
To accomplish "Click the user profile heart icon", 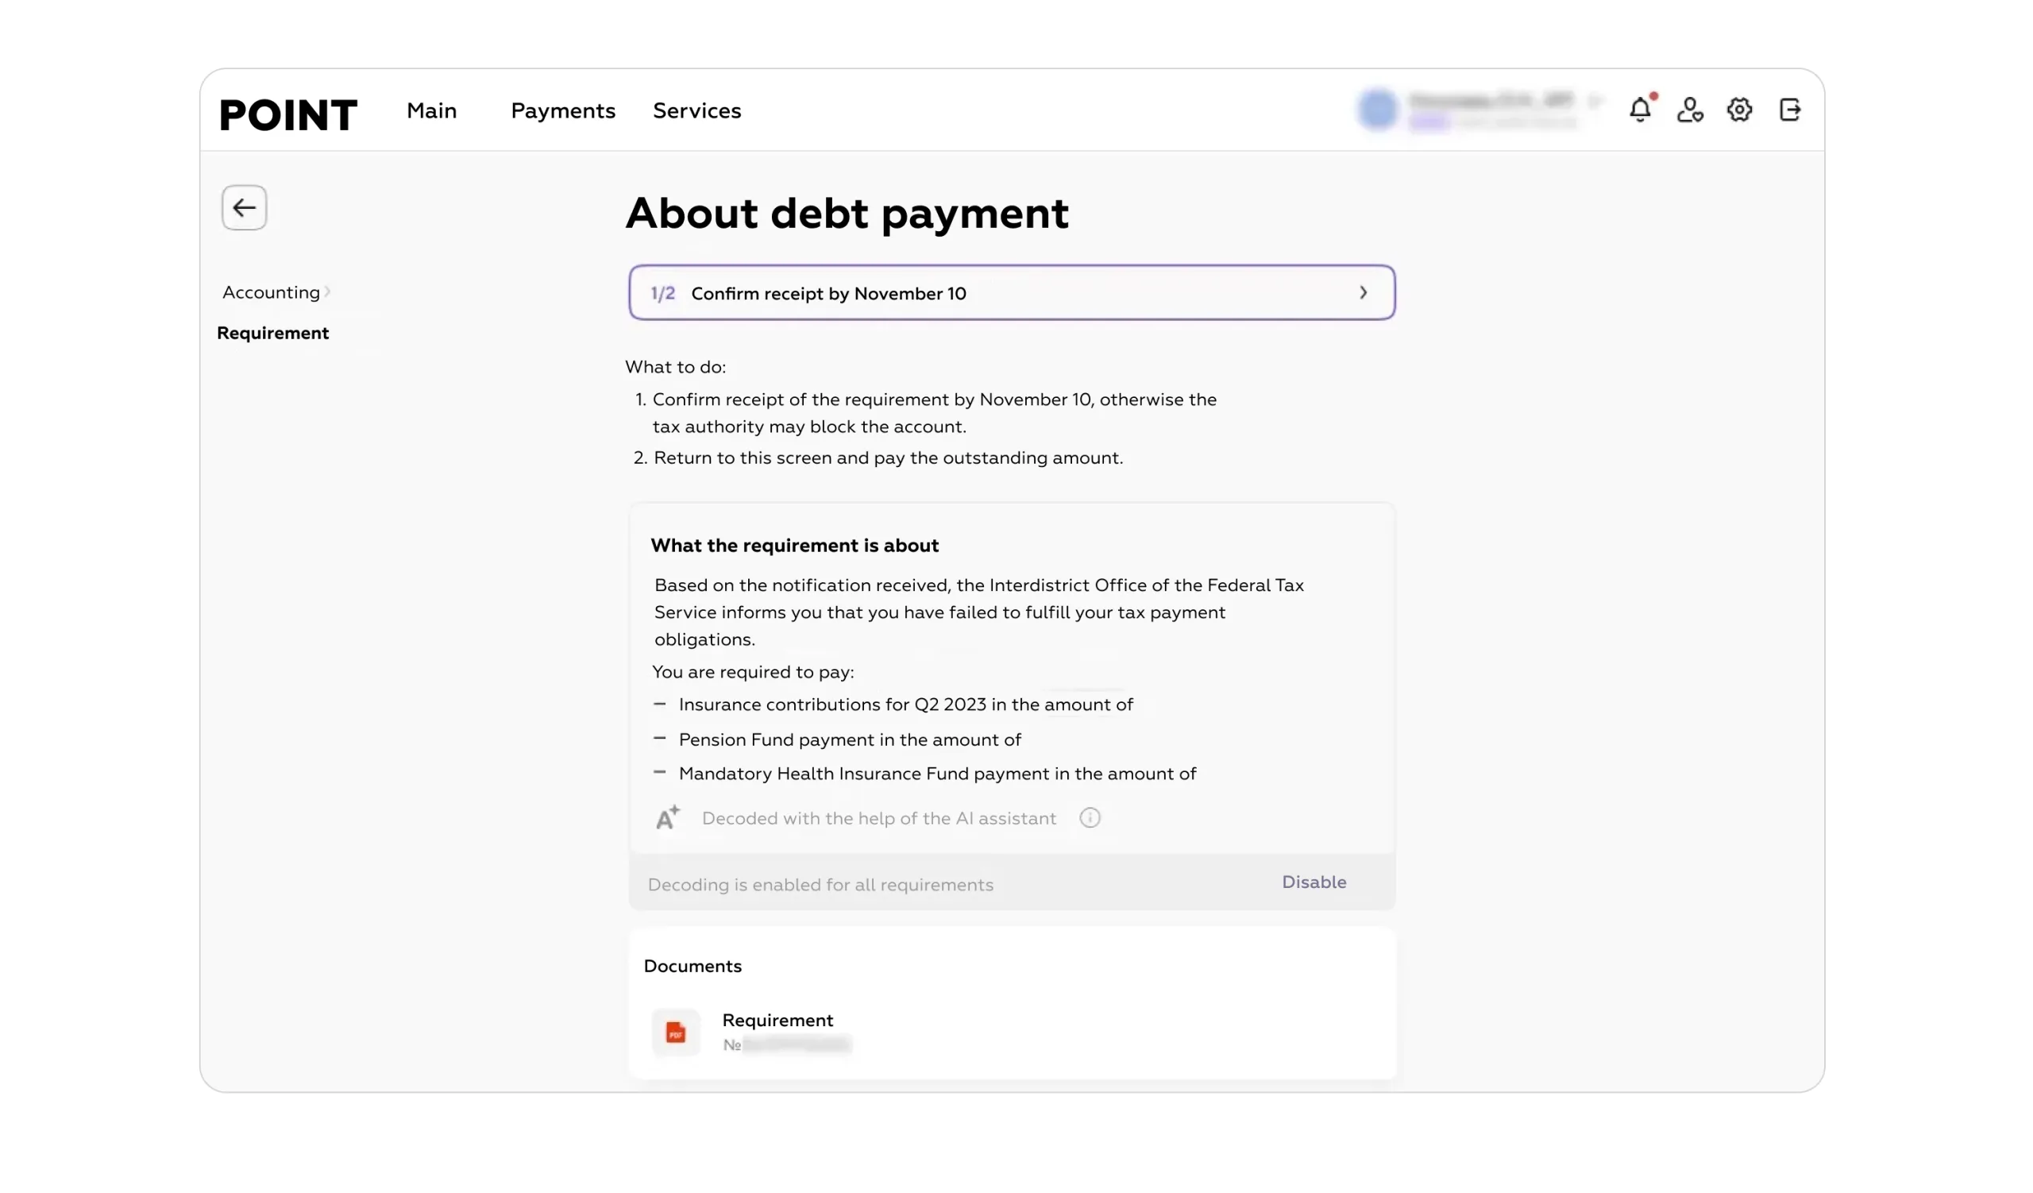I will pyautogui.click(x=1689, y=110).
